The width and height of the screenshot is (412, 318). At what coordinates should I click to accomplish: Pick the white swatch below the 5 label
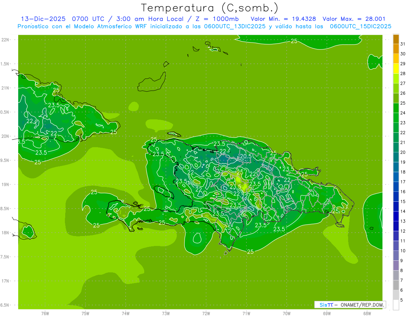(x=396, y=305)
